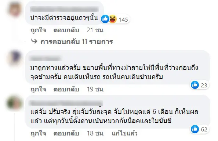The height and width of the screenshot is (141, 218).
Task: Reply to the second comment with ตอบกลับ
Action: pyautogui.click(x=66, y=89)
